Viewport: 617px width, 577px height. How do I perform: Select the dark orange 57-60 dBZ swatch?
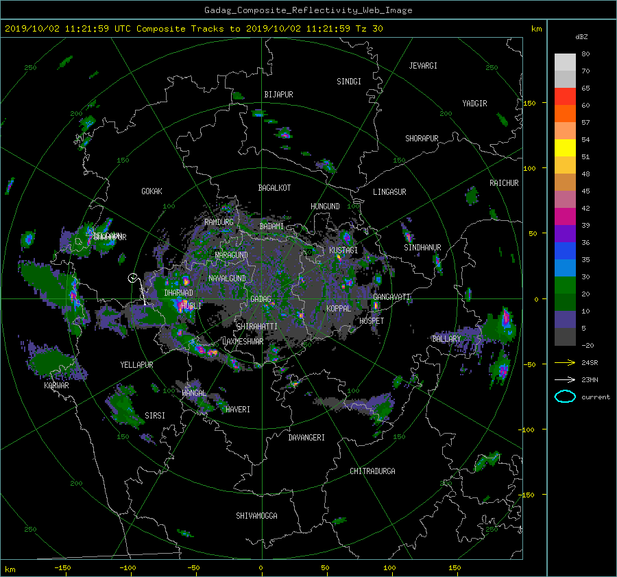[x=565, y=113]
